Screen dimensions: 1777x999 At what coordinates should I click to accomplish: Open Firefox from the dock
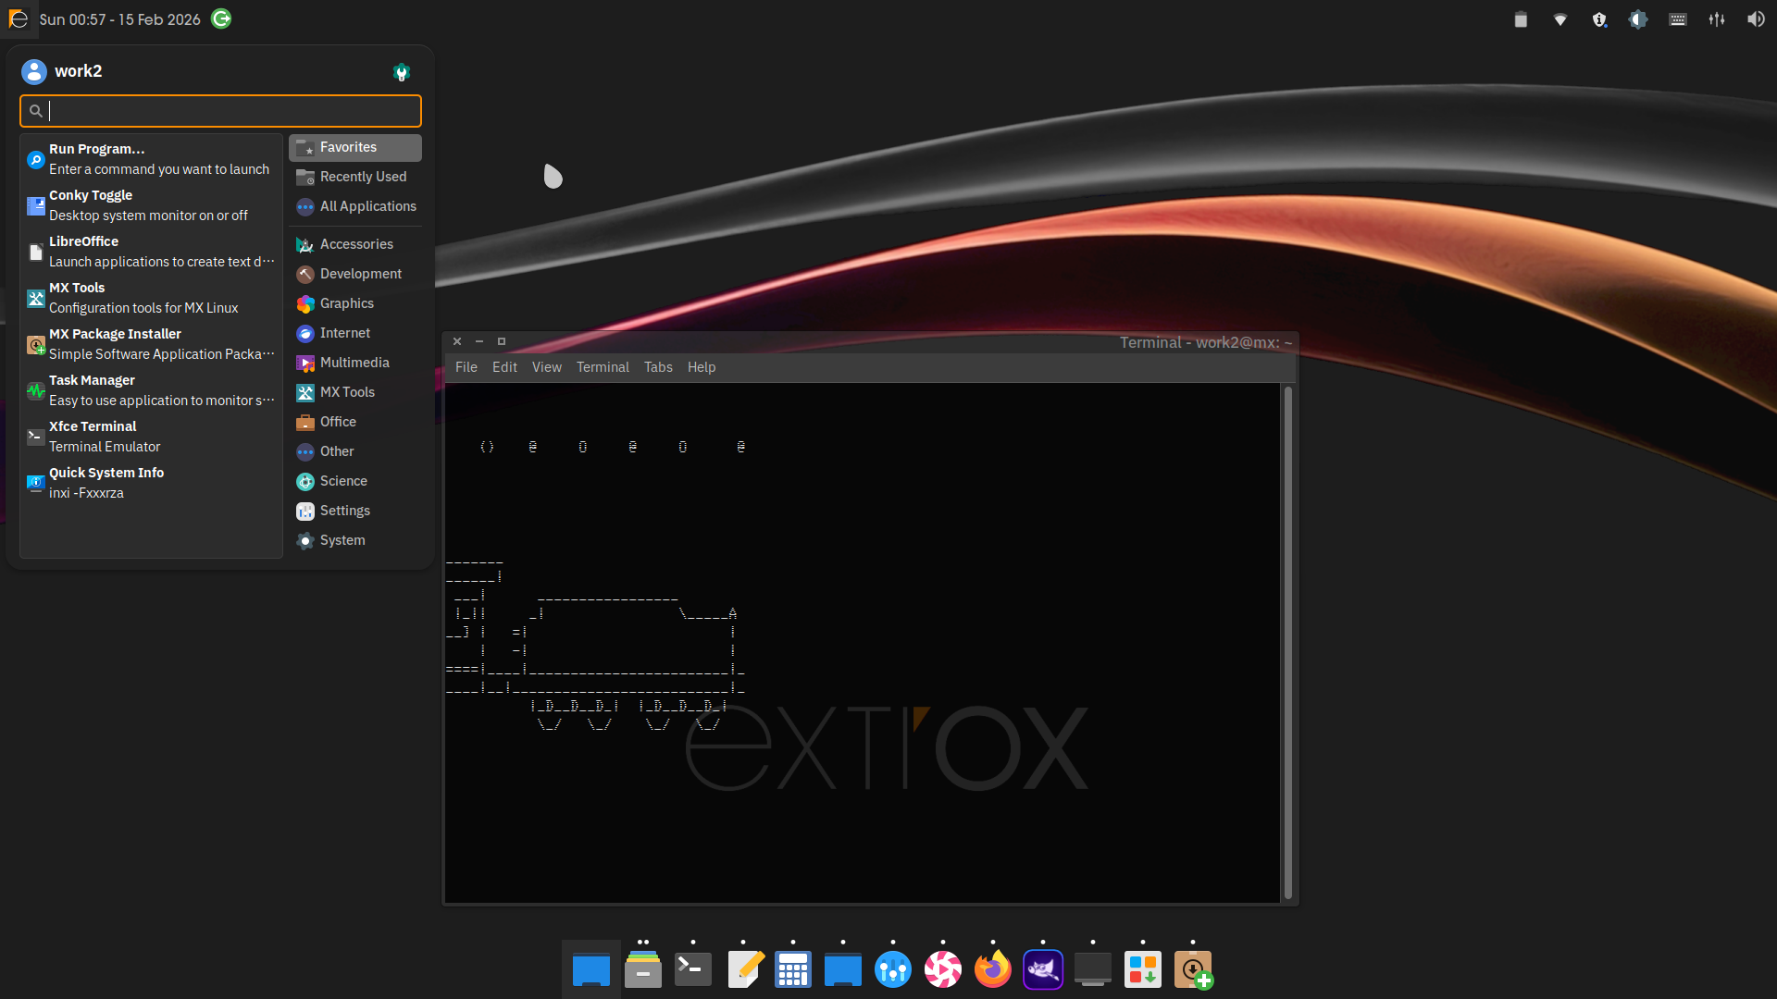tap(992, 969)
